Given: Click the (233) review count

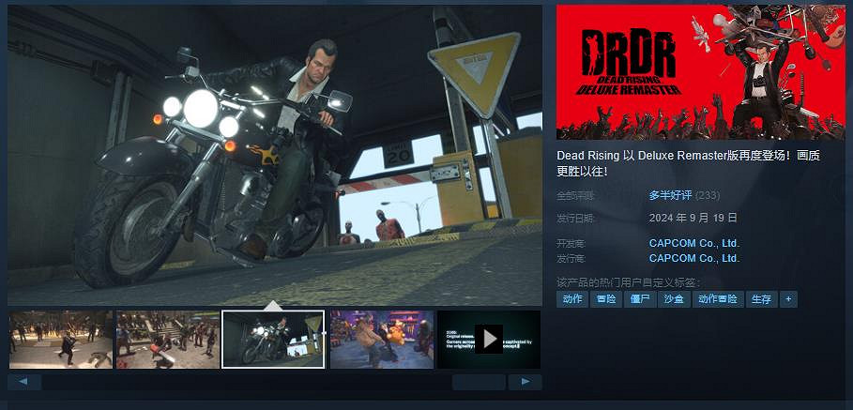Looking at the screenshot, I should (x=708, y=195).
